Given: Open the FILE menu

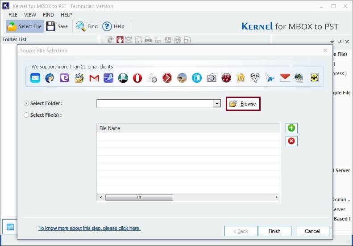Looking at the screenshot, I should tap(13, 15).
